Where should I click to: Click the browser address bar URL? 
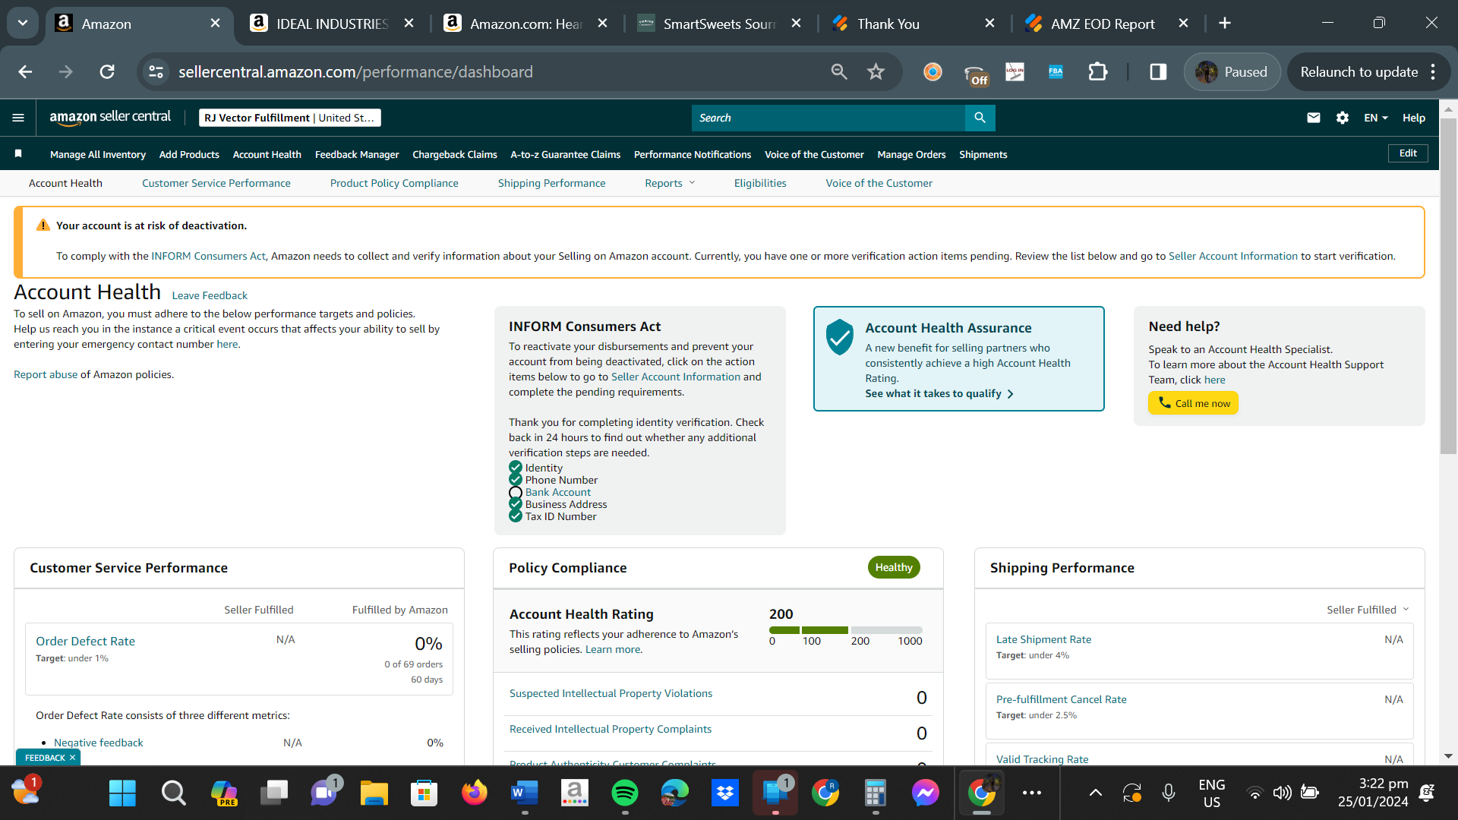pos(355,72)
